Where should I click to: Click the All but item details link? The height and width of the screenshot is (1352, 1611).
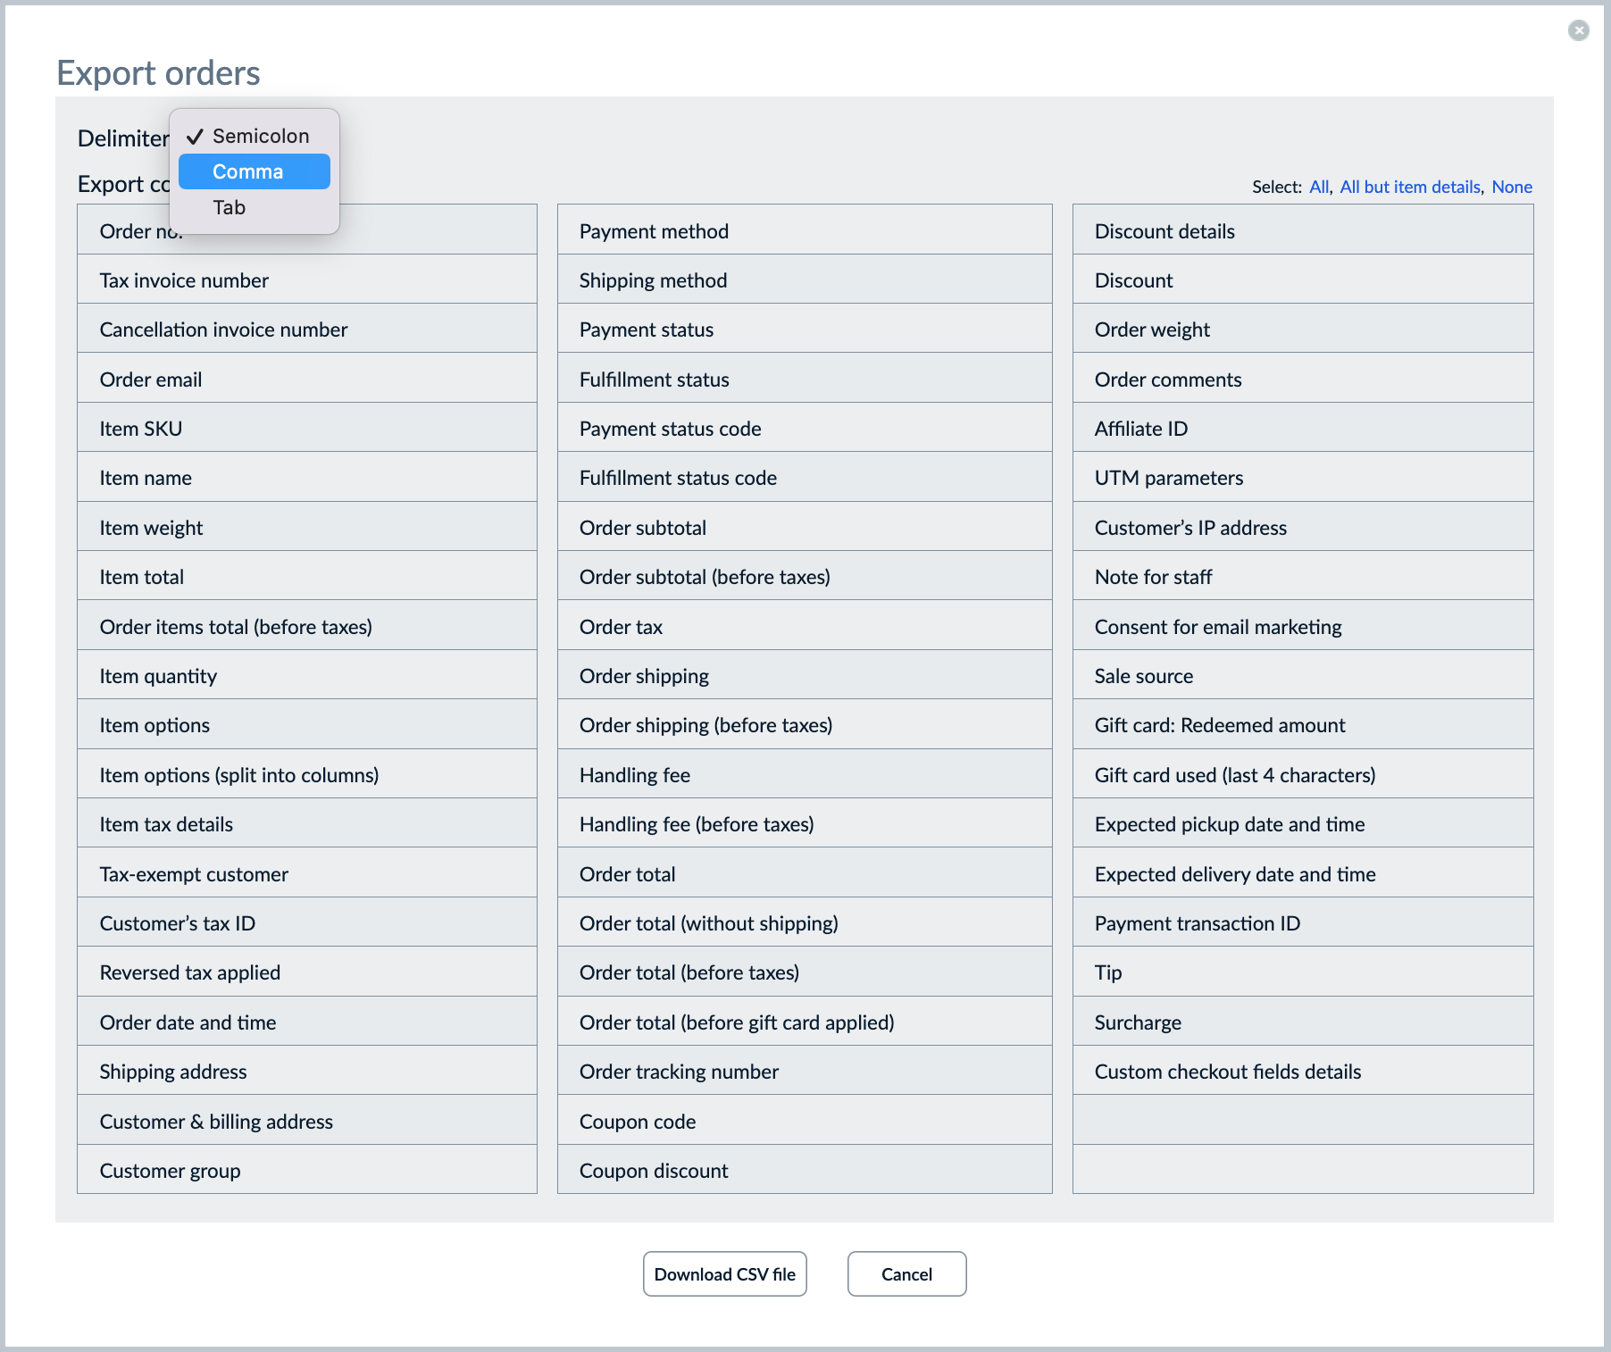1408,187
